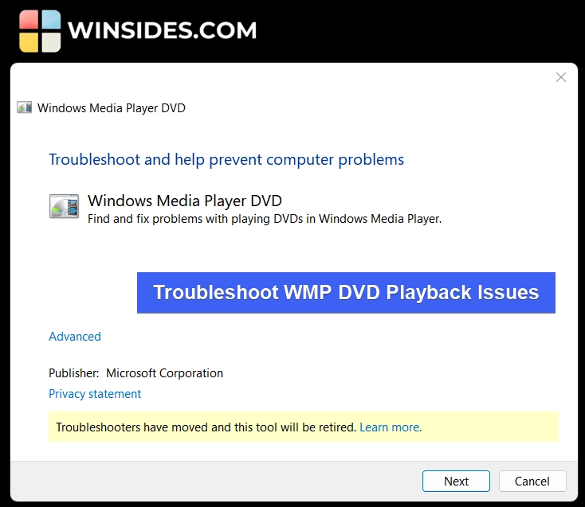Image resolution: width=585 pixels, height=507 pixels.
Task: Click the Windows Media Player DVD title bar text
Action: (x=111, y=108)
